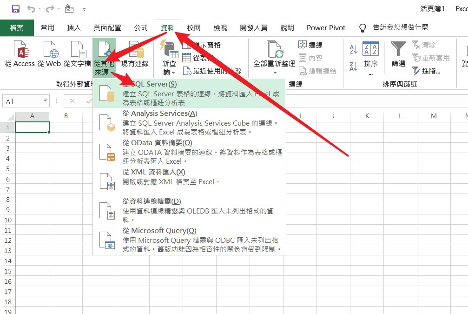Click the 內容 properties button
This screenshot has height=314, width=468.
311,58
